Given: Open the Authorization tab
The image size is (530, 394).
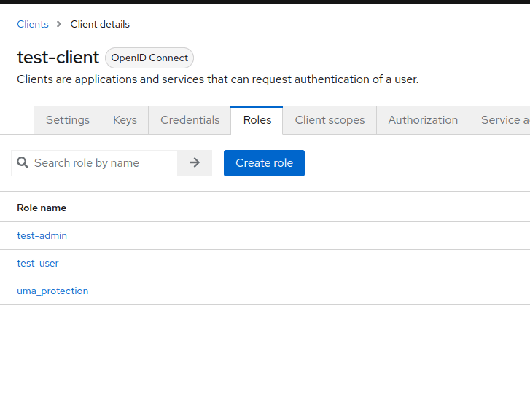Looking at the screenshot, I should click(423, 120).
